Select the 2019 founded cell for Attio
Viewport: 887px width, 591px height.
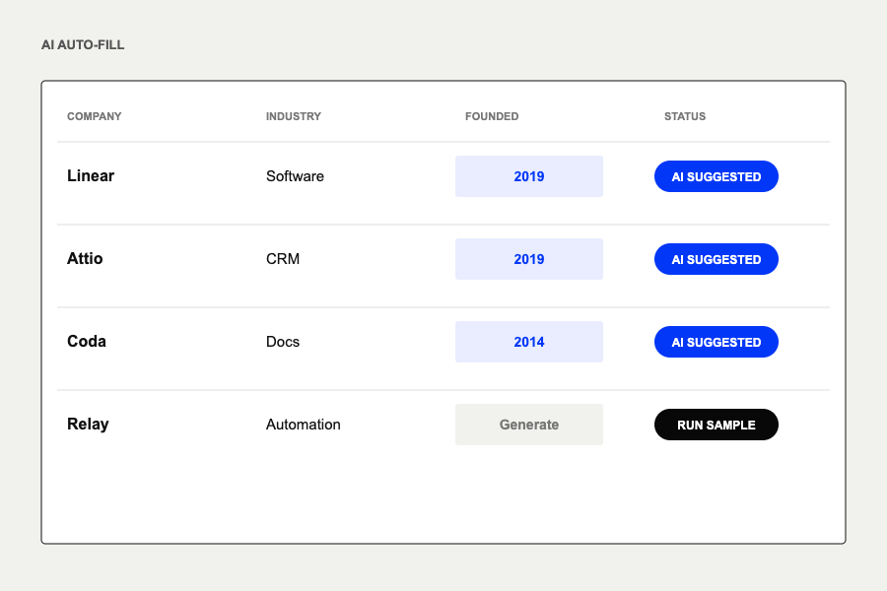(529, 259)
